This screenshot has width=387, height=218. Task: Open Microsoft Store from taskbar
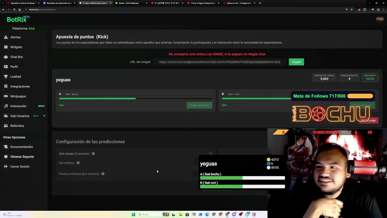click(x=187, y=214)
